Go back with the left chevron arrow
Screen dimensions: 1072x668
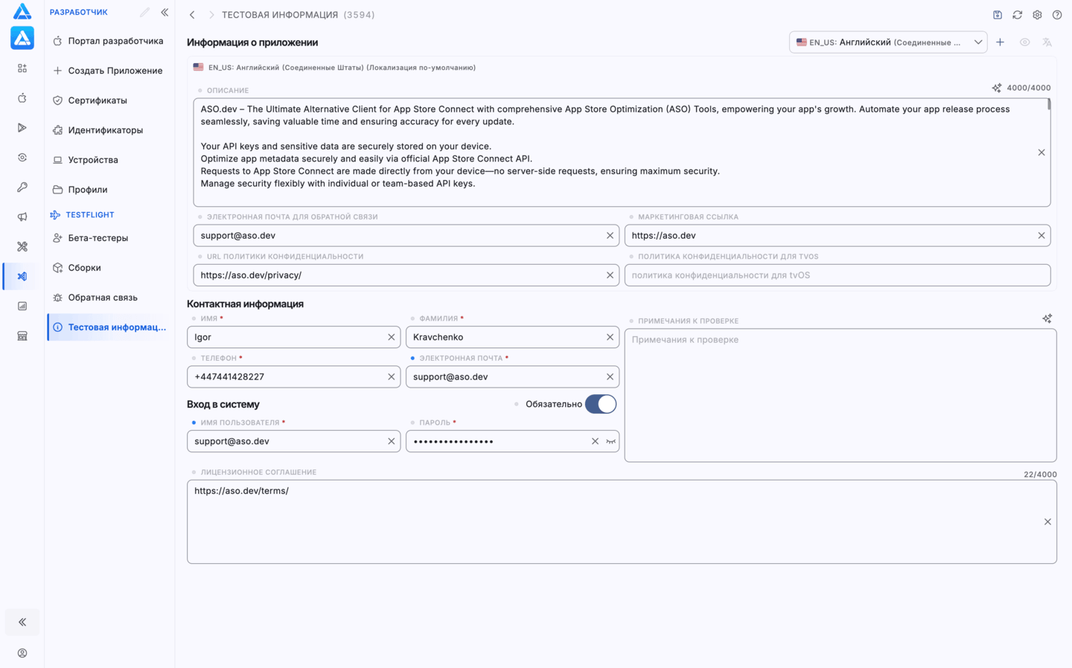pos(192,15)
